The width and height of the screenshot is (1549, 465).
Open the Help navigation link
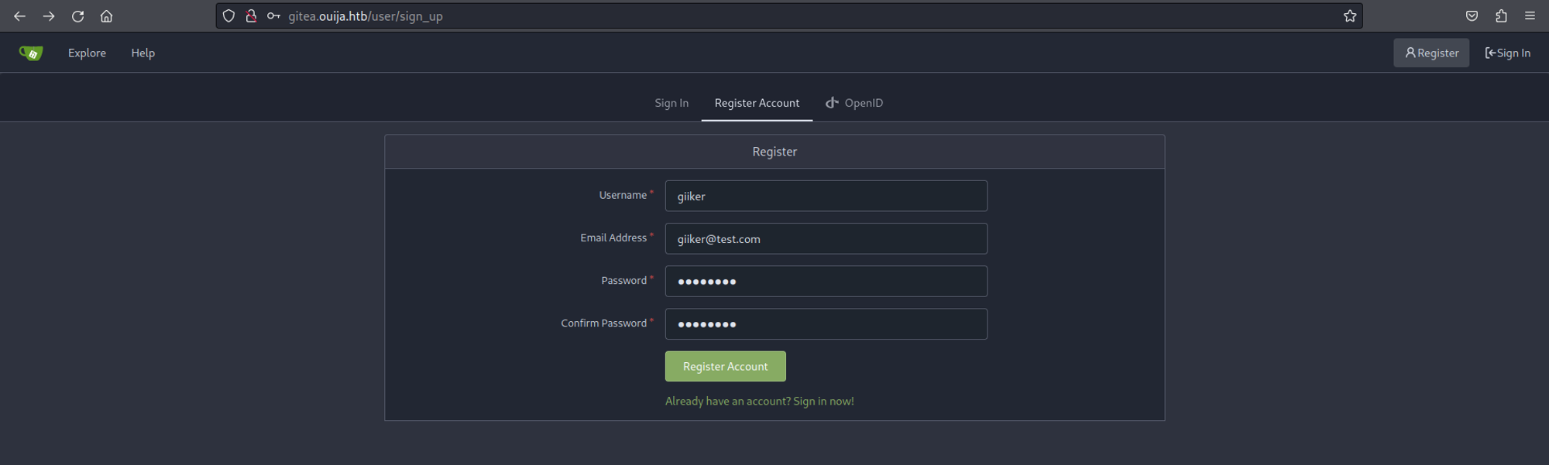point(143,53)
